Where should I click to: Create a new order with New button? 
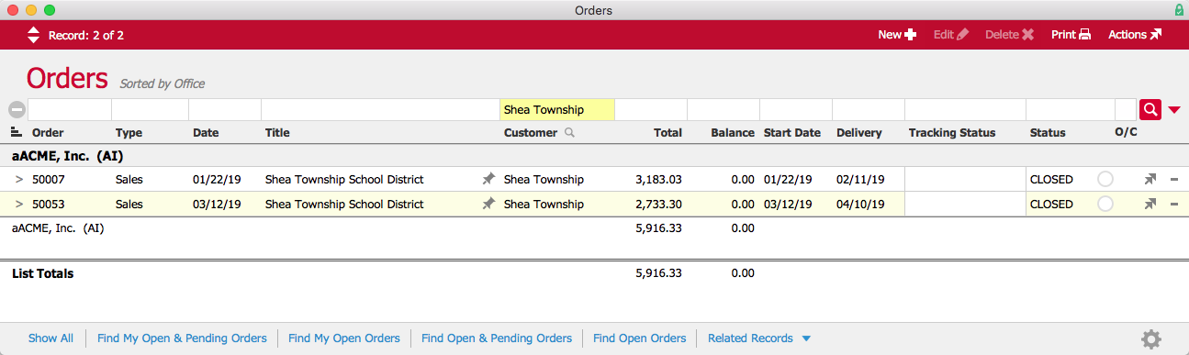pyautogui.click(x=897, y=35)
